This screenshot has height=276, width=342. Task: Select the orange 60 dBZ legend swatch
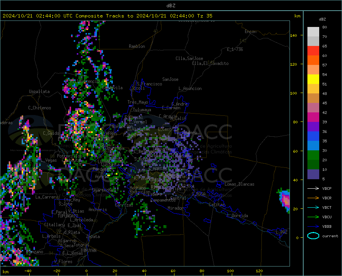[313, 60]
